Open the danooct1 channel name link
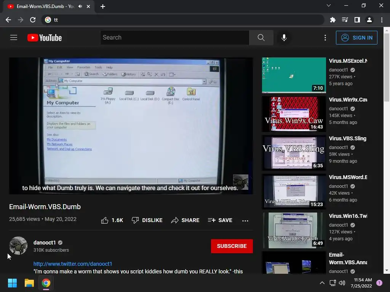 pyautogui.click(x=45, y=243)
